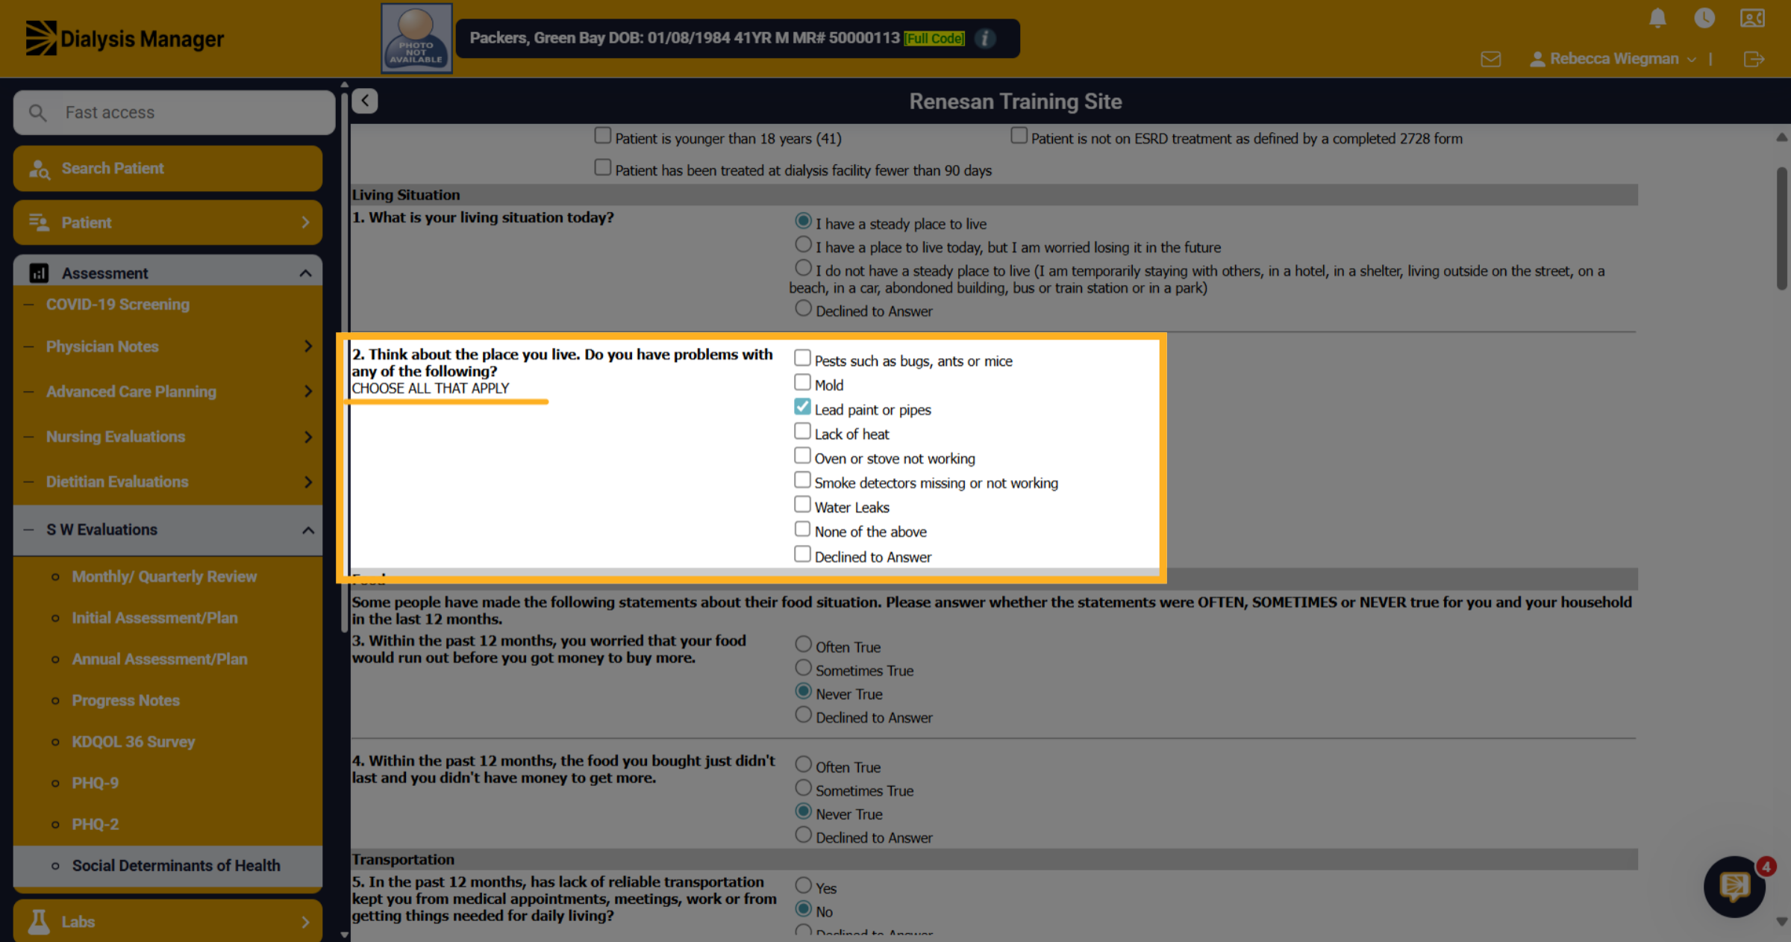Uncheck Lead paint or pipes
Image resolution: width=1791 pixels, height=942 pixels.
[802, 408]
